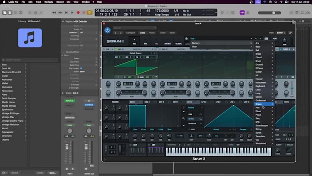312x176 pixels.
Task: Expand the Factory preset submenu
Action: [222, 43]
